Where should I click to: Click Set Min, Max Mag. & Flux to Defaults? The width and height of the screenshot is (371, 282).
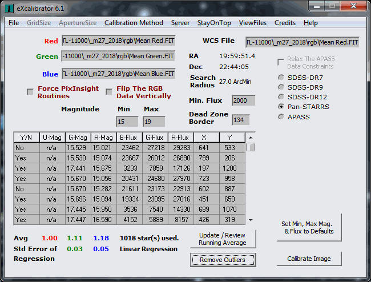[309, 228]
